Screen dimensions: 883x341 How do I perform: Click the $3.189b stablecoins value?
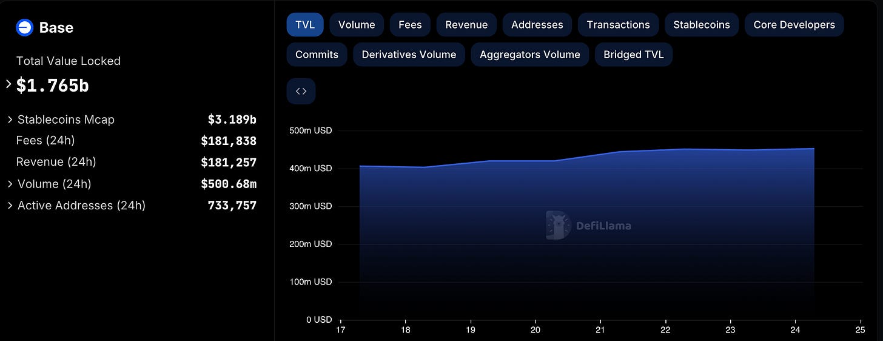(x=232, y=120)
